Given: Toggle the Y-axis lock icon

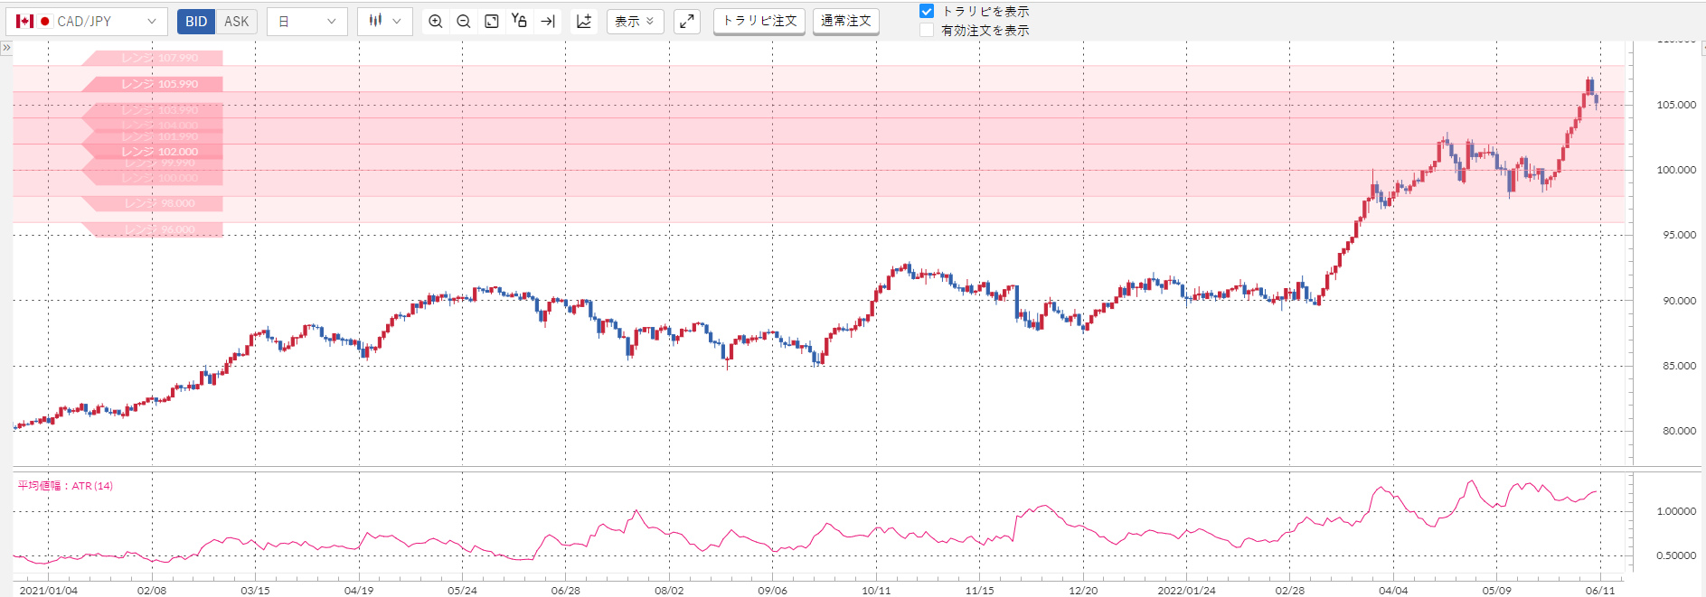Looking at the screenshot, I should pyautogui.click(x=519, y=21).
